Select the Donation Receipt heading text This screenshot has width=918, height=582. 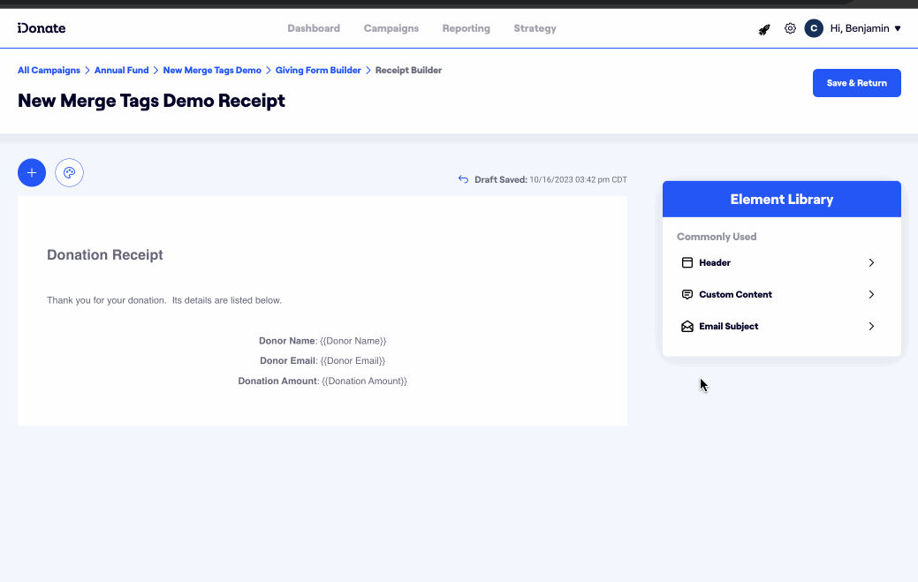(105, 255)
